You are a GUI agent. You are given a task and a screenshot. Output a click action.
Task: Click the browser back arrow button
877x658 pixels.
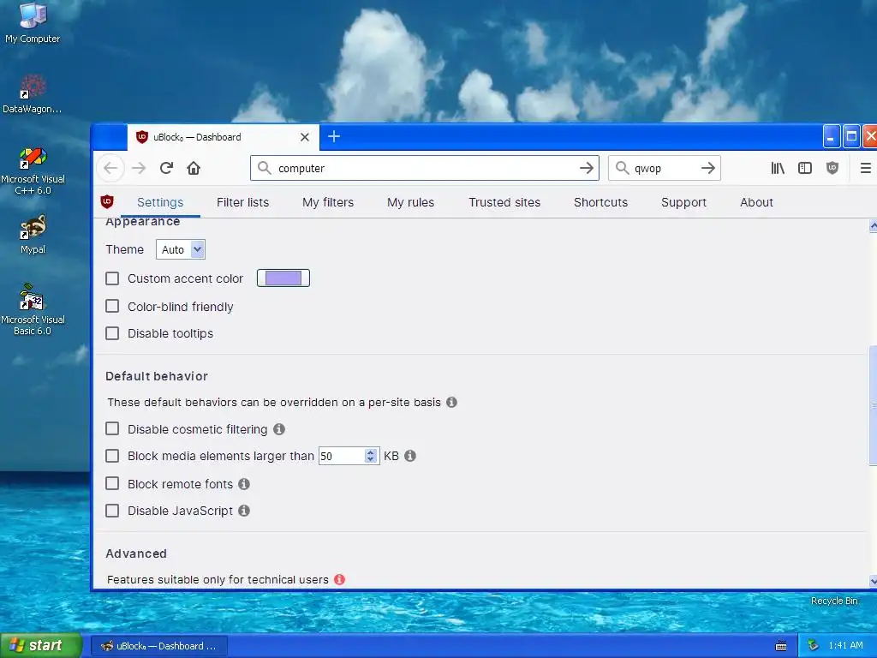(110, 168)
